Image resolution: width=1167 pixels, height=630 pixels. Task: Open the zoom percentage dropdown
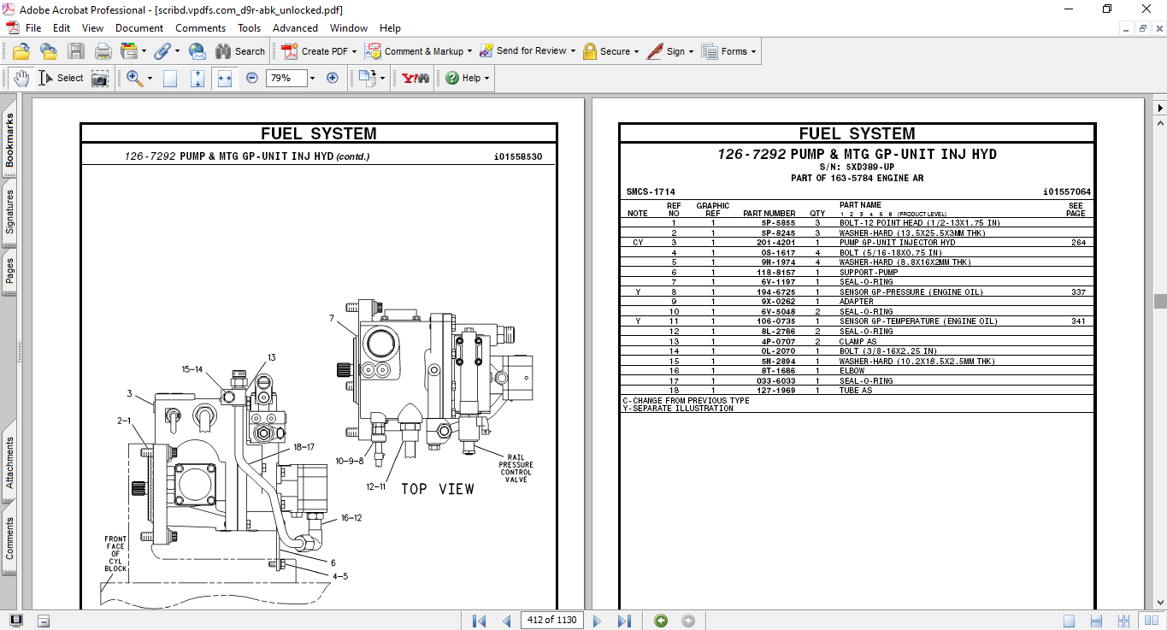[x=312, y=78]
